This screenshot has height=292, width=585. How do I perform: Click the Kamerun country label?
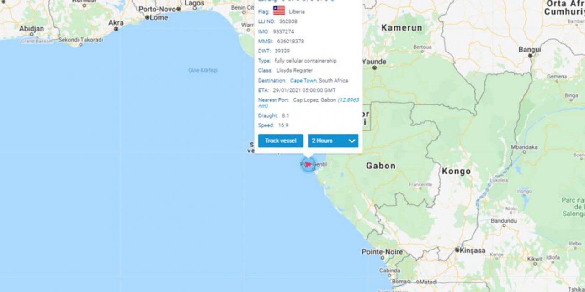[402, 28]
